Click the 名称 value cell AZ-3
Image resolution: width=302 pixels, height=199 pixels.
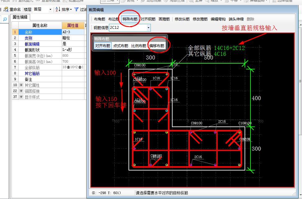tap(73, 32)
